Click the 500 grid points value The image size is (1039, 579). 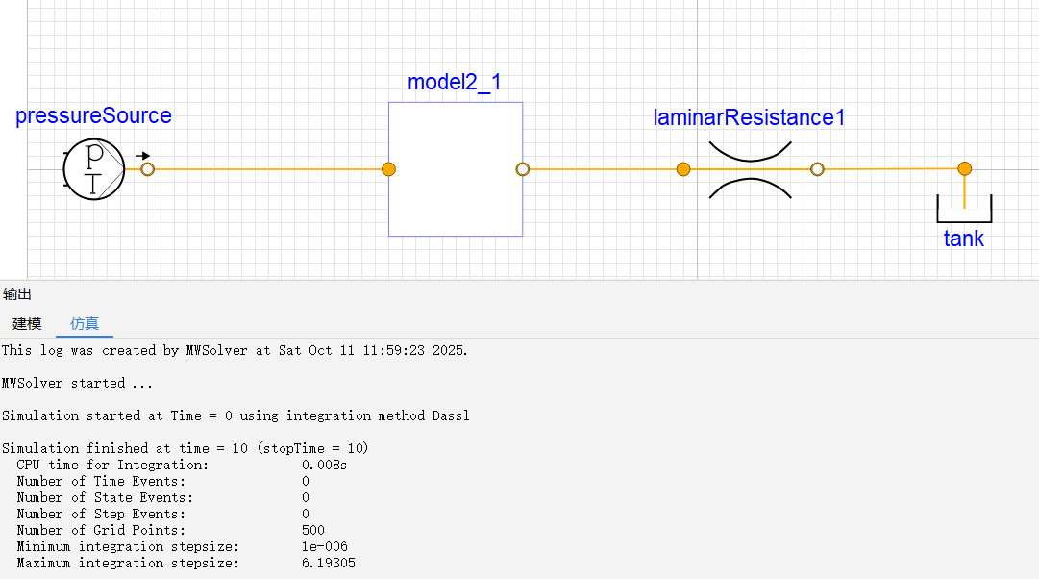click(x=312, y=531)
